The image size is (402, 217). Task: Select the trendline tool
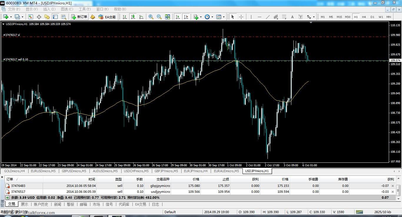[x=268, y=17]
